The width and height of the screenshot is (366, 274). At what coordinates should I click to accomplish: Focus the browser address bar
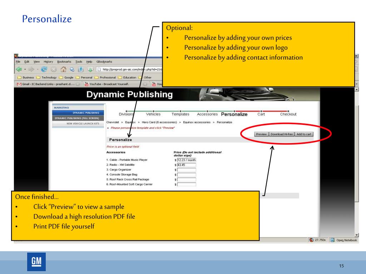(x=129, y=69)
